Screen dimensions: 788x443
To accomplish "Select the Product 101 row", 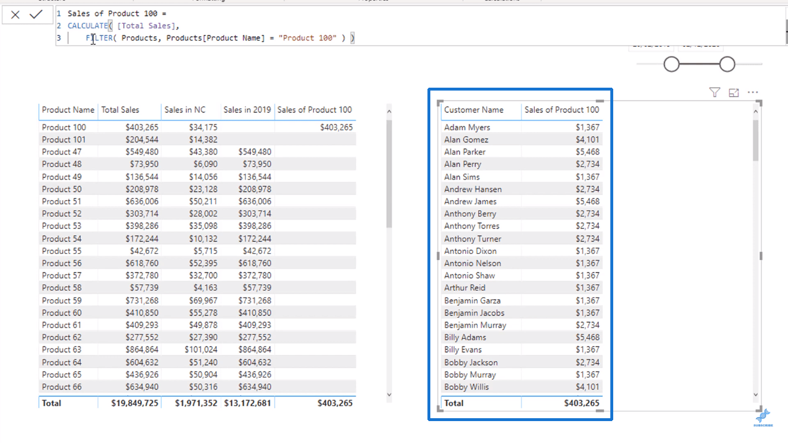I will point(197,139).
